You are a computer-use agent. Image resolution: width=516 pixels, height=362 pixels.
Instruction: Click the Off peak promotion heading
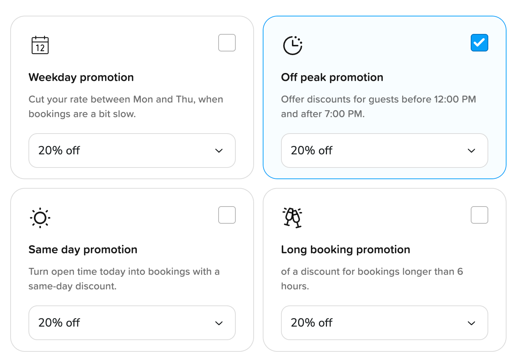[332, 77]
